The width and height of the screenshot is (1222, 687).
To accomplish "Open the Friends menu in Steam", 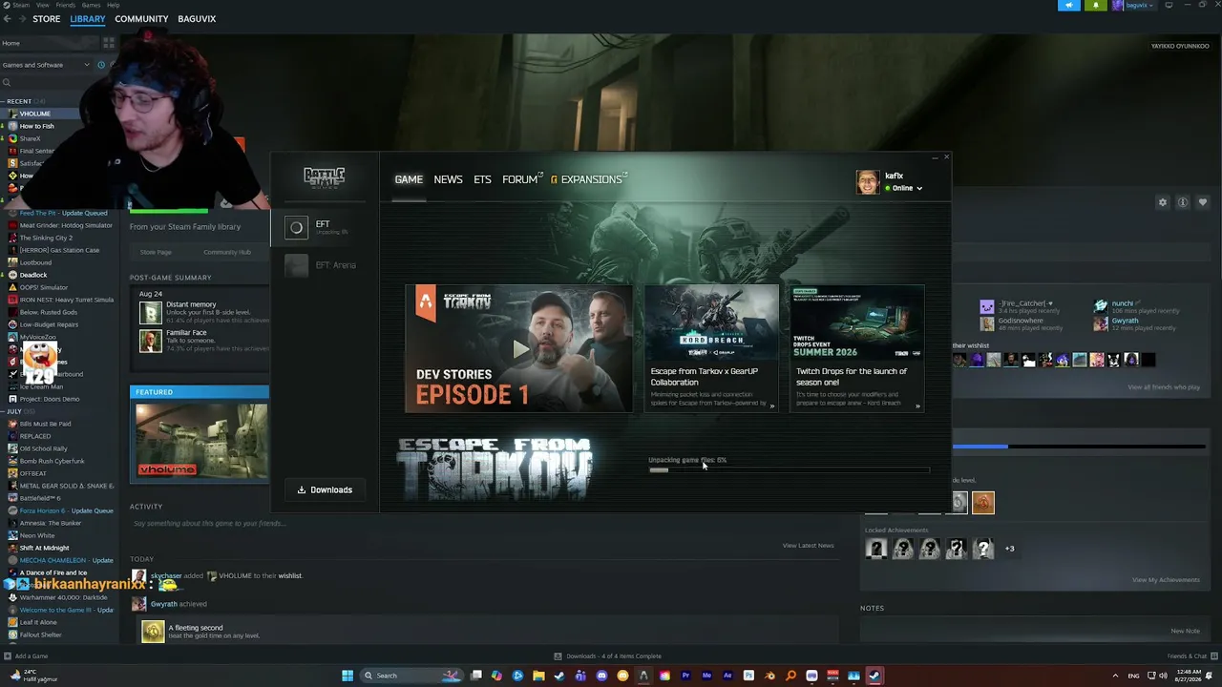I will click(65, 5).
